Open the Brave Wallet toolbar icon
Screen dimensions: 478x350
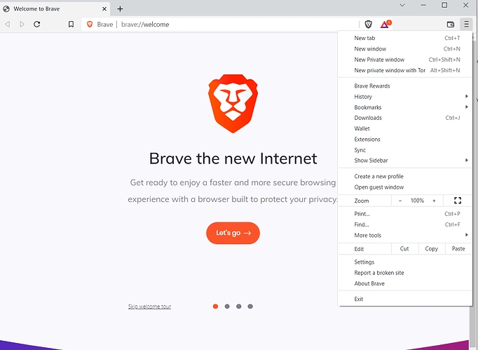tap(450, 25)
